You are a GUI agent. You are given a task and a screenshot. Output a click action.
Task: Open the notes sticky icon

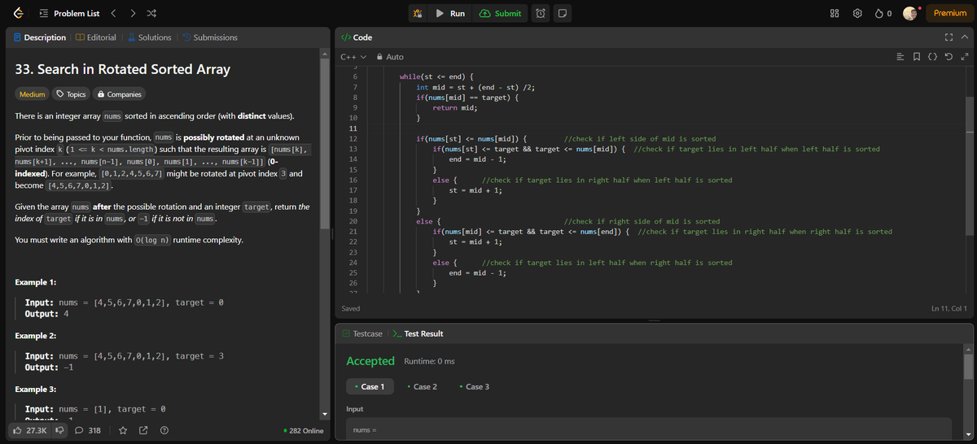point(563,13)
